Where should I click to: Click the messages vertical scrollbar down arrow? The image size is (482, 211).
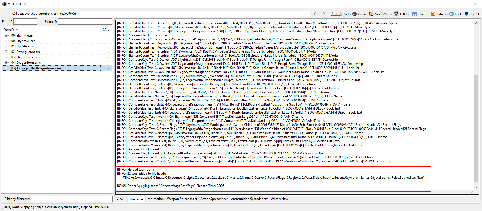476,187
